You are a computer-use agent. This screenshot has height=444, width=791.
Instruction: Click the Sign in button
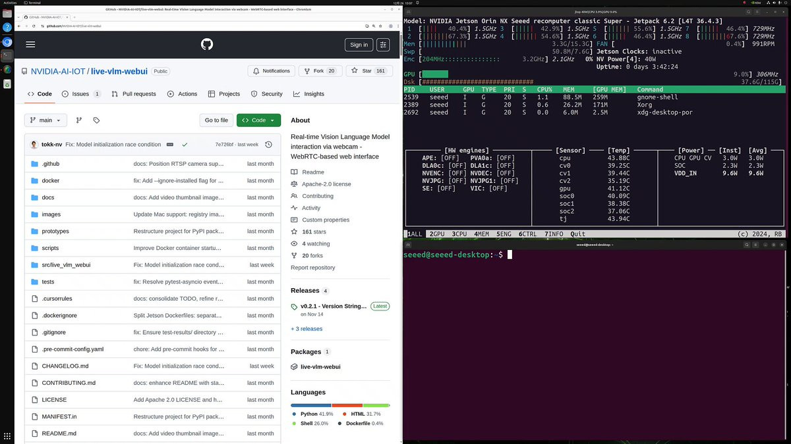[359, 45]
